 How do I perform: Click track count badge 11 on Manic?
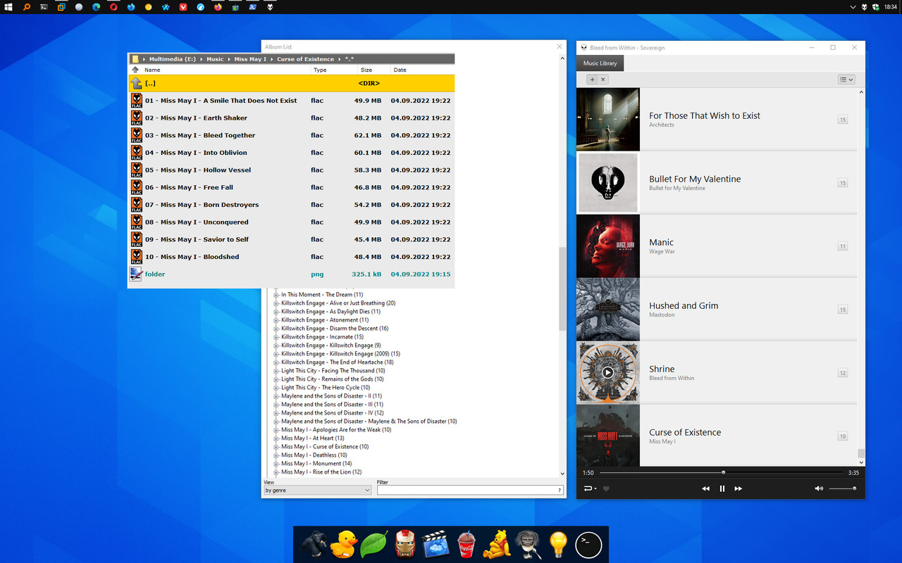(x=842, y=246)
